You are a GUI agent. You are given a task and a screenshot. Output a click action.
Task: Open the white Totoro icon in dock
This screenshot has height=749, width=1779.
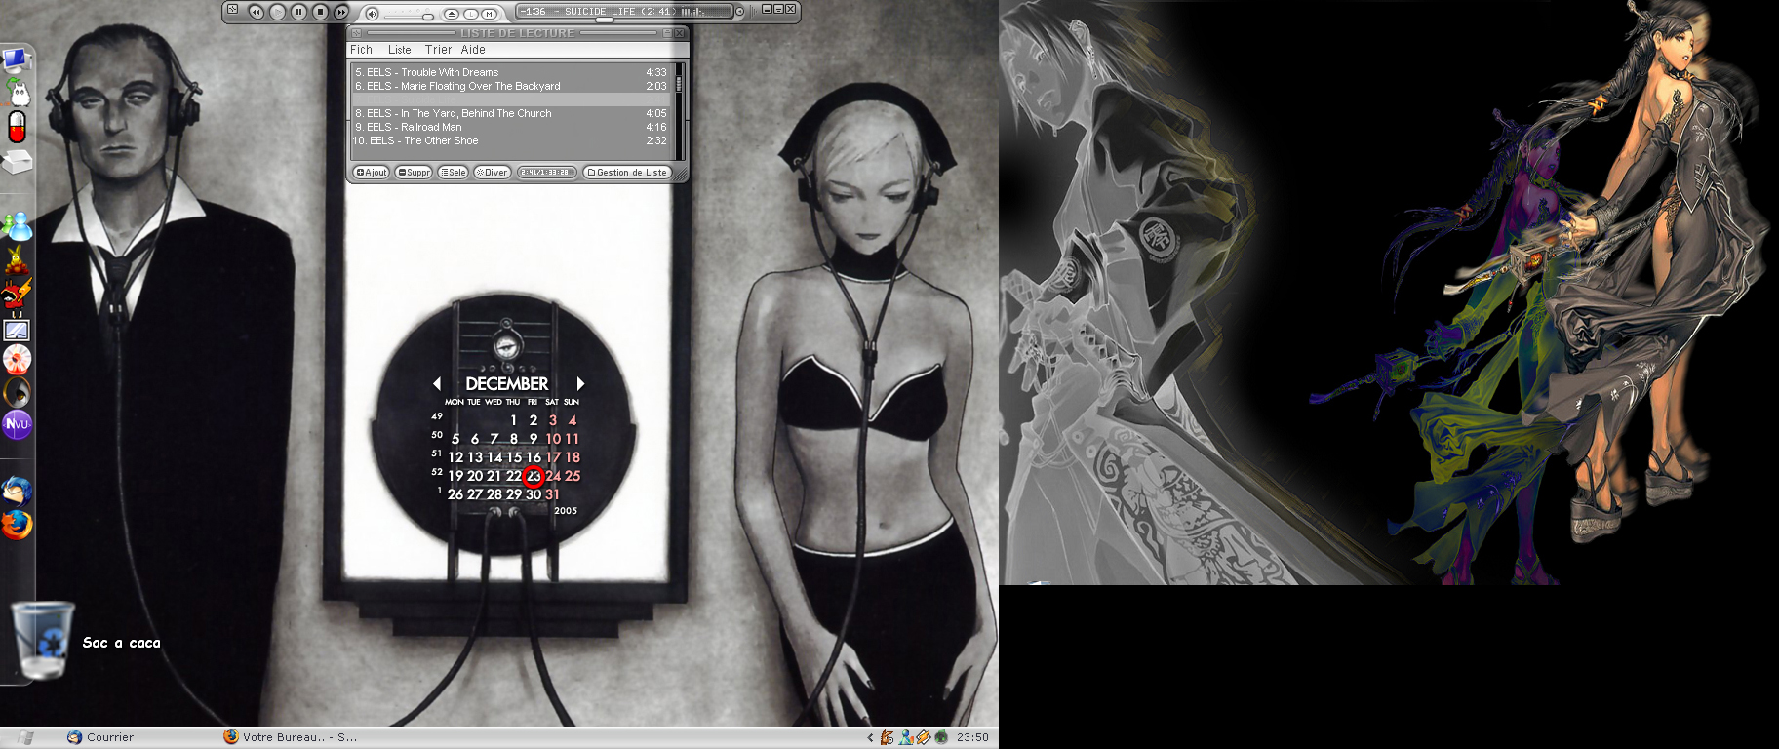click(x=18, y=94)
